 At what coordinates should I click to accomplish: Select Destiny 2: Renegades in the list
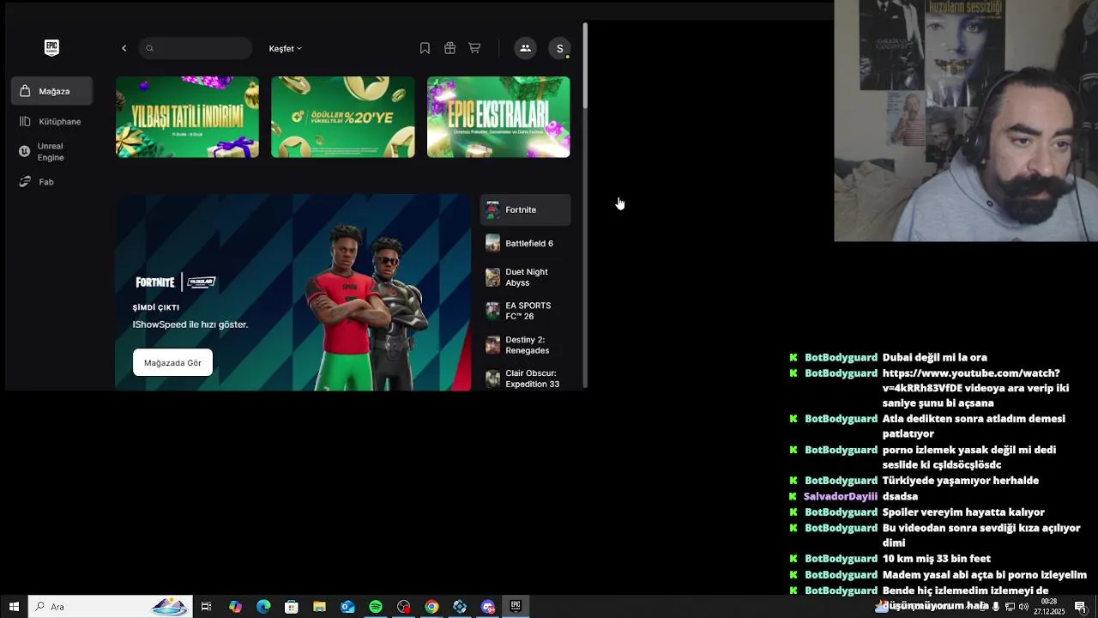pos(525,345)
